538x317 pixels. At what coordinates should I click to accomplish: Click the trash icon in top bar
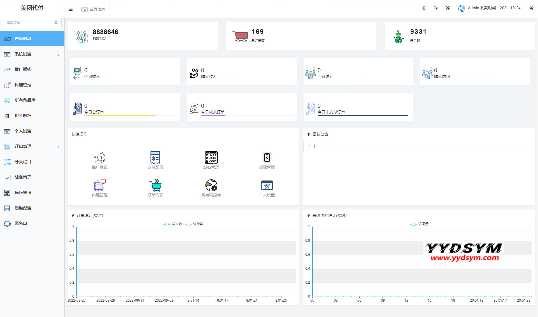tap(424, 8)
